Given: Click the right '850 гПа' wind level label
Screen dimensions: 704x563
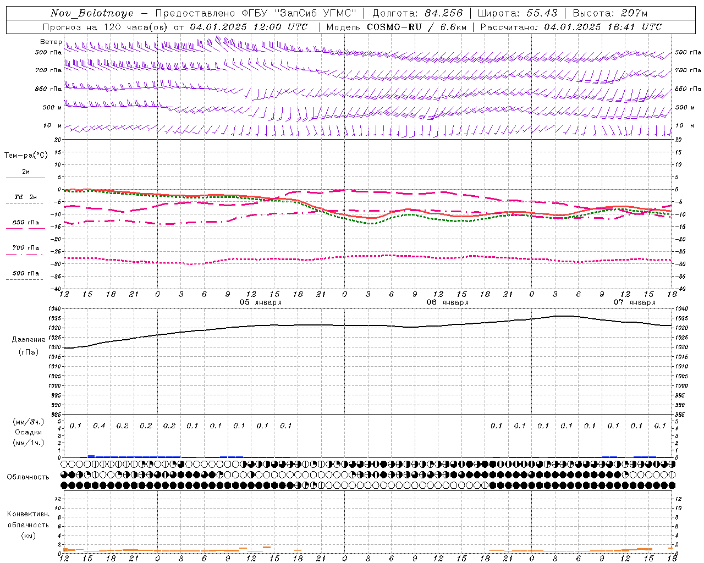Looking at the screenshot, I should pos(688,89).
